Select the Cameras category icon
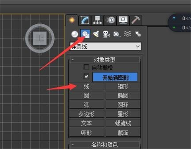This screenshot has height=149, width=191. (x=106, y=34)
